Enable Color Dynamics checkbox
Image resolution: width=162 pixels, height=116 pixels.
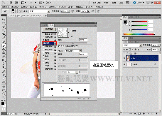coord(44,50)
